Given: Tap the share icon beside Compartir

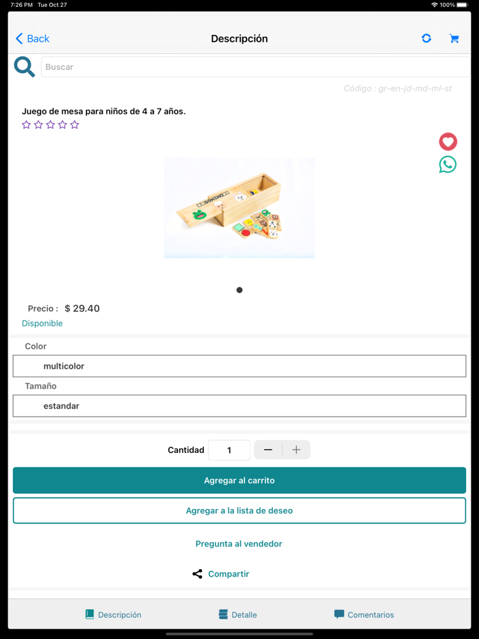Looking at the screenshot, I should tap(197, 574).
